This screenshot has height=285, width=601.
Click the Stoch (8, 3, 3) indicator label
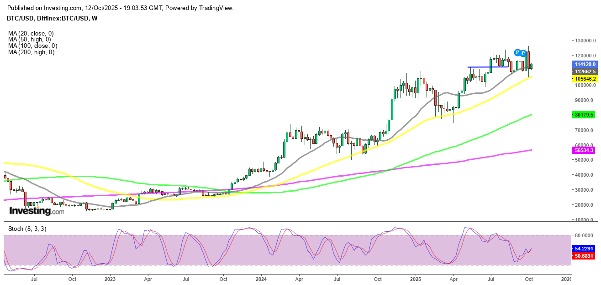pyautogui.click(x=27, y=229)
